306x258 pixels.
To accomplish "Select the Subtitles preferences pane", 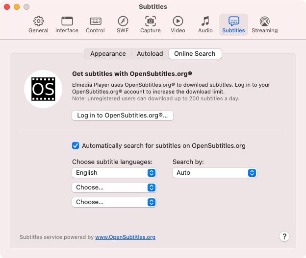I will [233, 24].
